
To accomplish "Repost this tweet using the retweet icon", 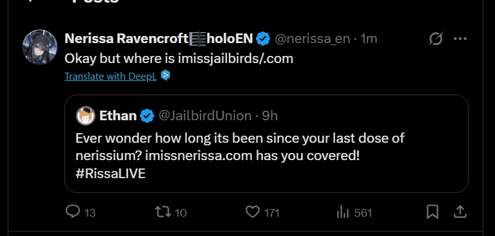I will (x=163, y=212).
